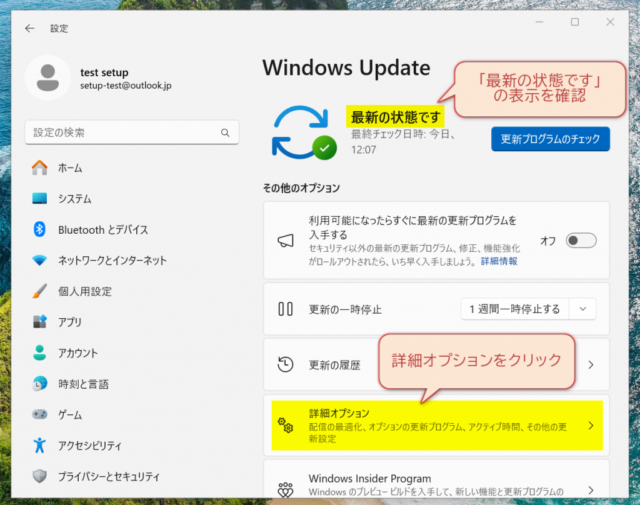Expand the 更新の履歴 row chevron

(x=590, y=364)
